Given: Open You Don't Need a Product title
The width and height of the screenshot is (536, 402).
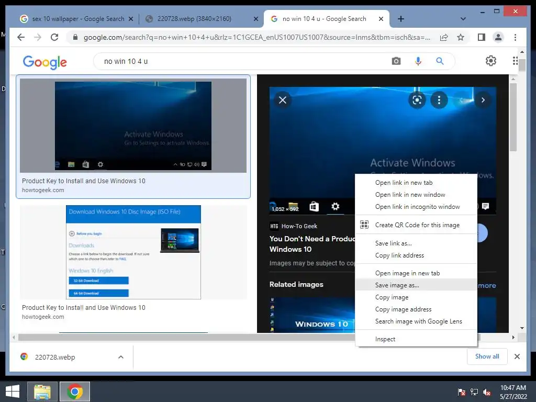Looking at the screenshot, I should (x=312, y=244).
